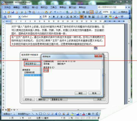The height and width of the screenshot is (121, 137).
Task: Open the 文件 menu
Action: [x=7, y=7]
